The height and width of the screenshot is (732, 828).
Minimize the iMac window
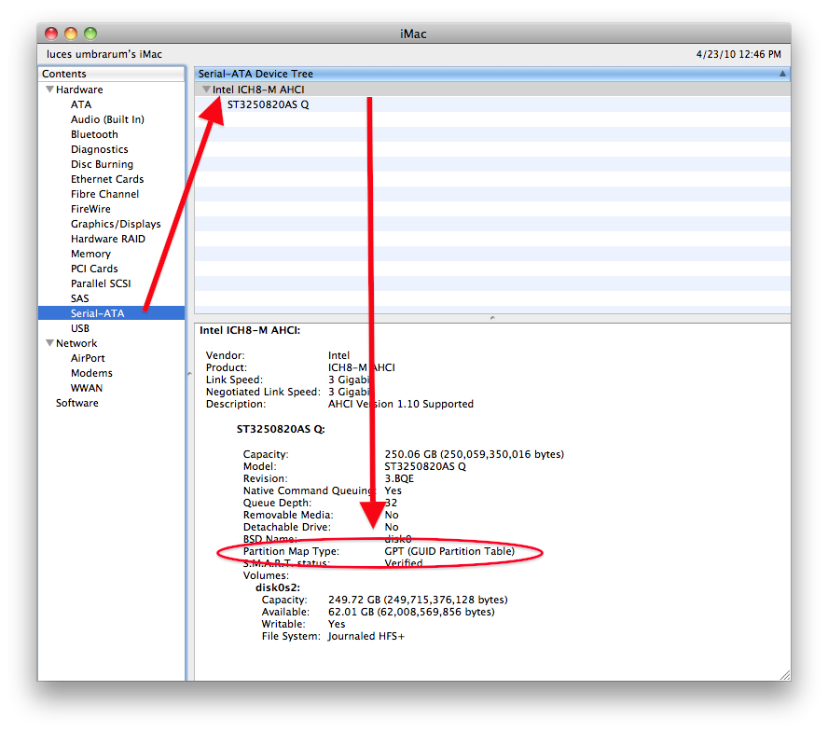(71, 34)
